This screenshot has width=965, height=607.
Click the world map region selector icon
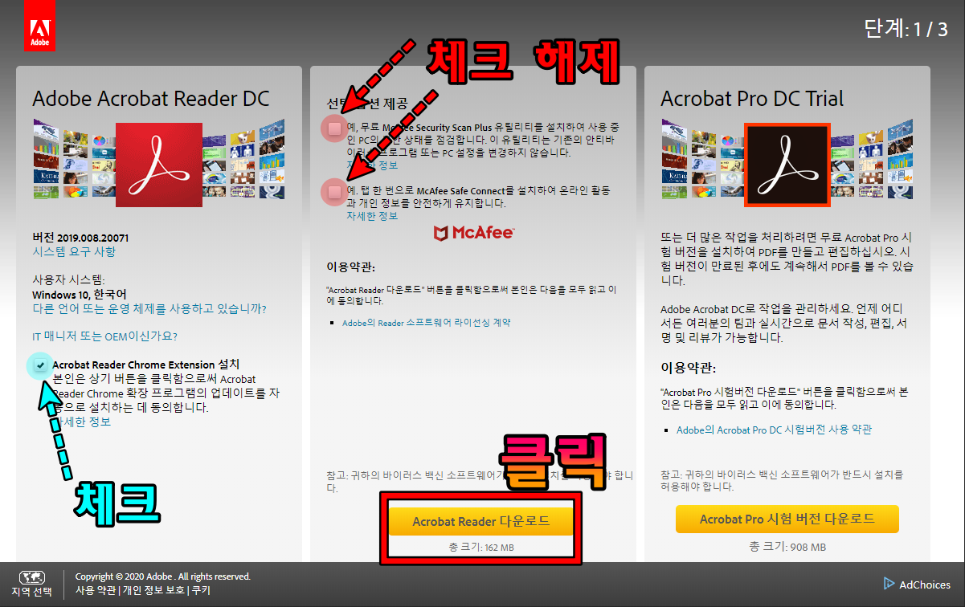[x=32, y=577]
